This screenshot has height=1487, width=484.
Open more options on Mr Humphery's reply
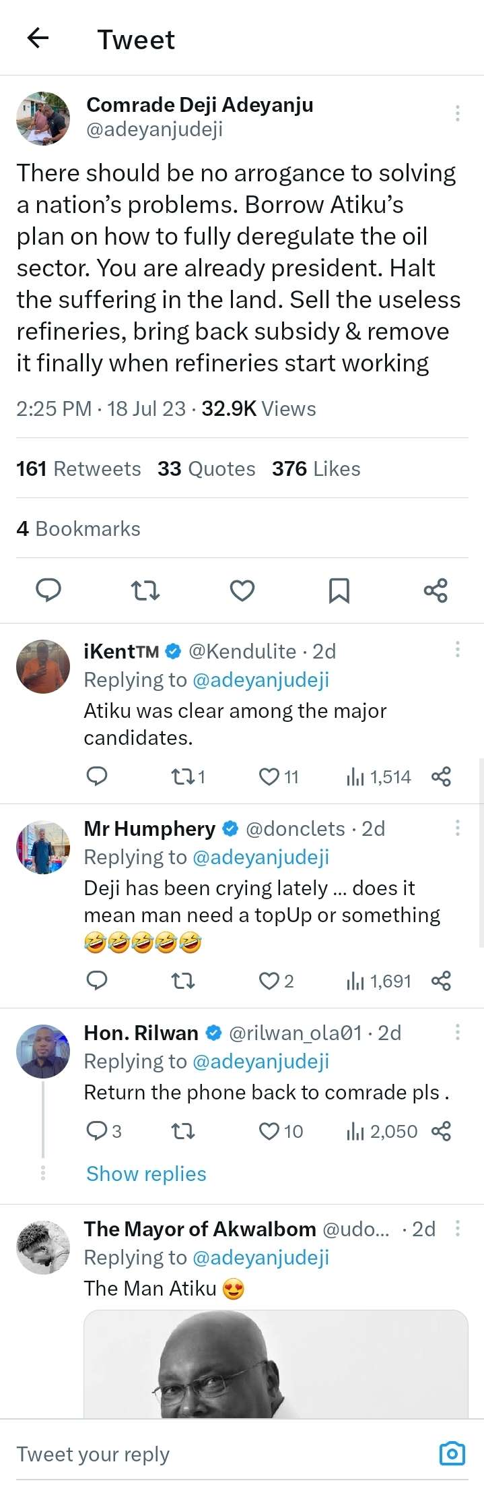(458, 827)
